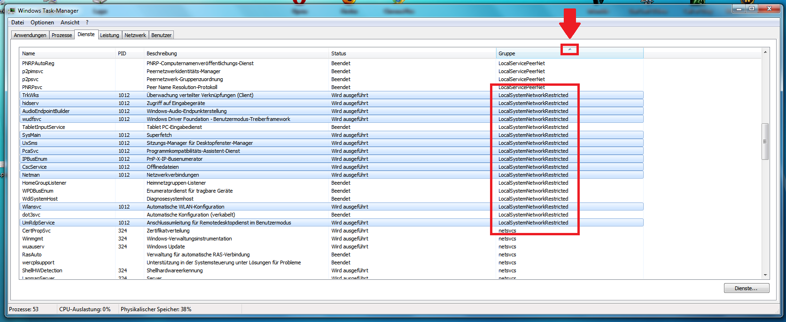Image resolution: width=786 pixels, height=322 pixels.
Task: Go to the Netzwerk tab
Action: [135, 35]
